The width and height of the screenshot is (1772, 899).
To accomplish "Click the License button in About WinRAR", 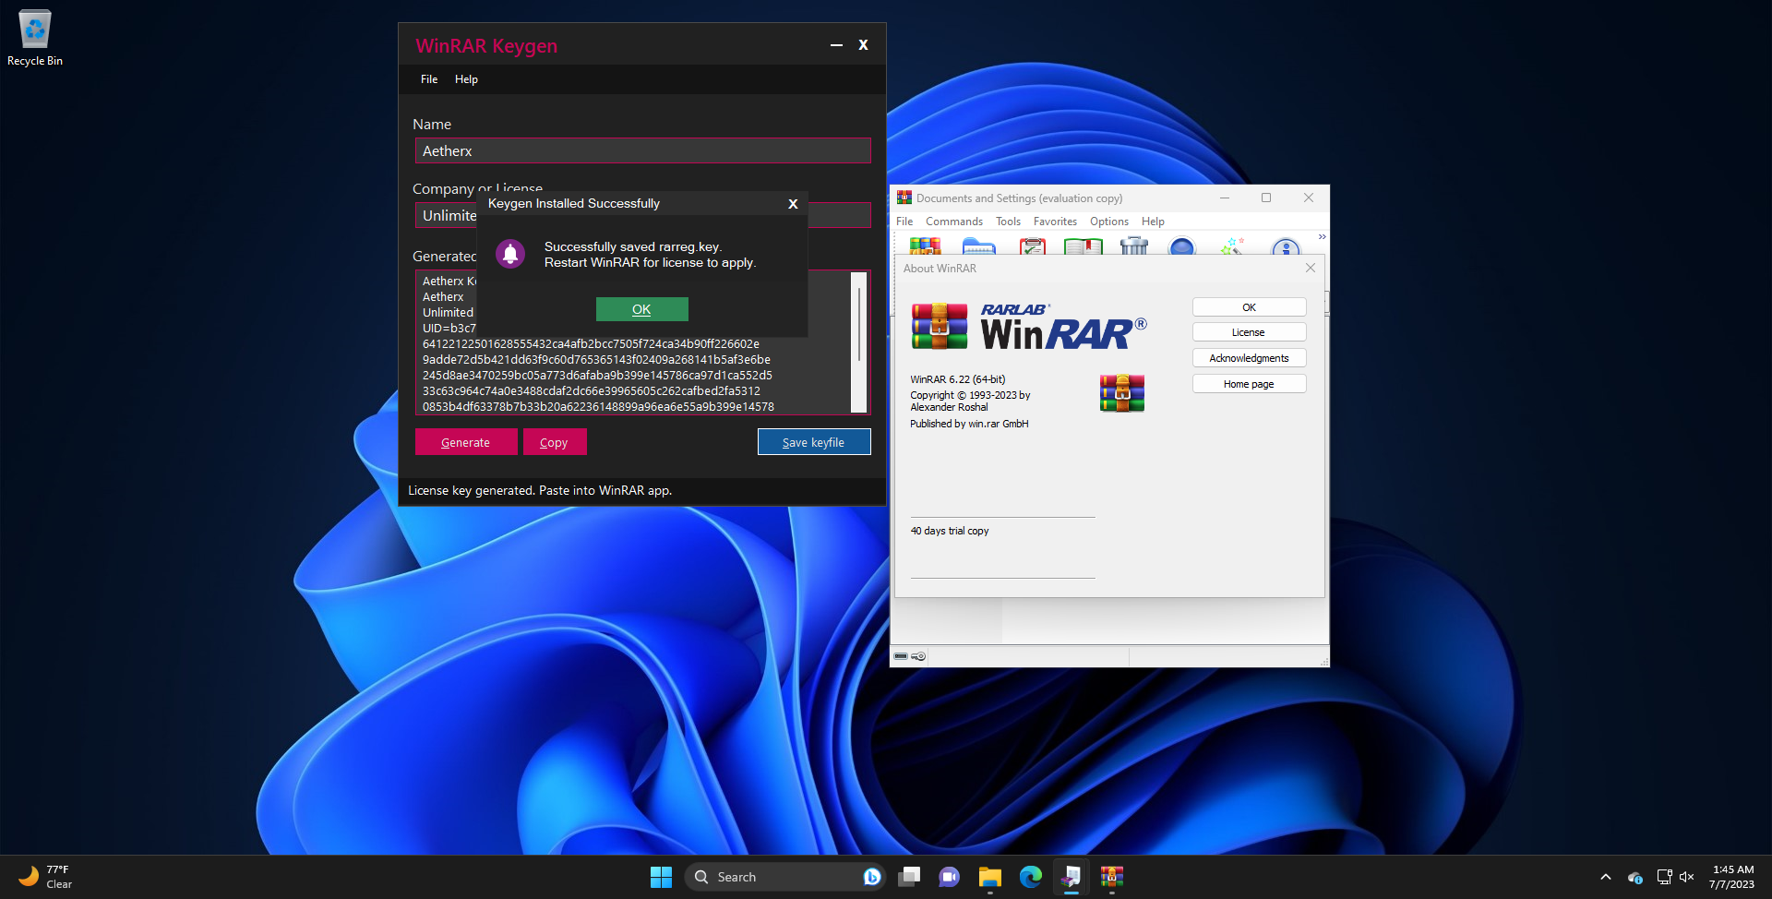I will [x=1249, y=332].
